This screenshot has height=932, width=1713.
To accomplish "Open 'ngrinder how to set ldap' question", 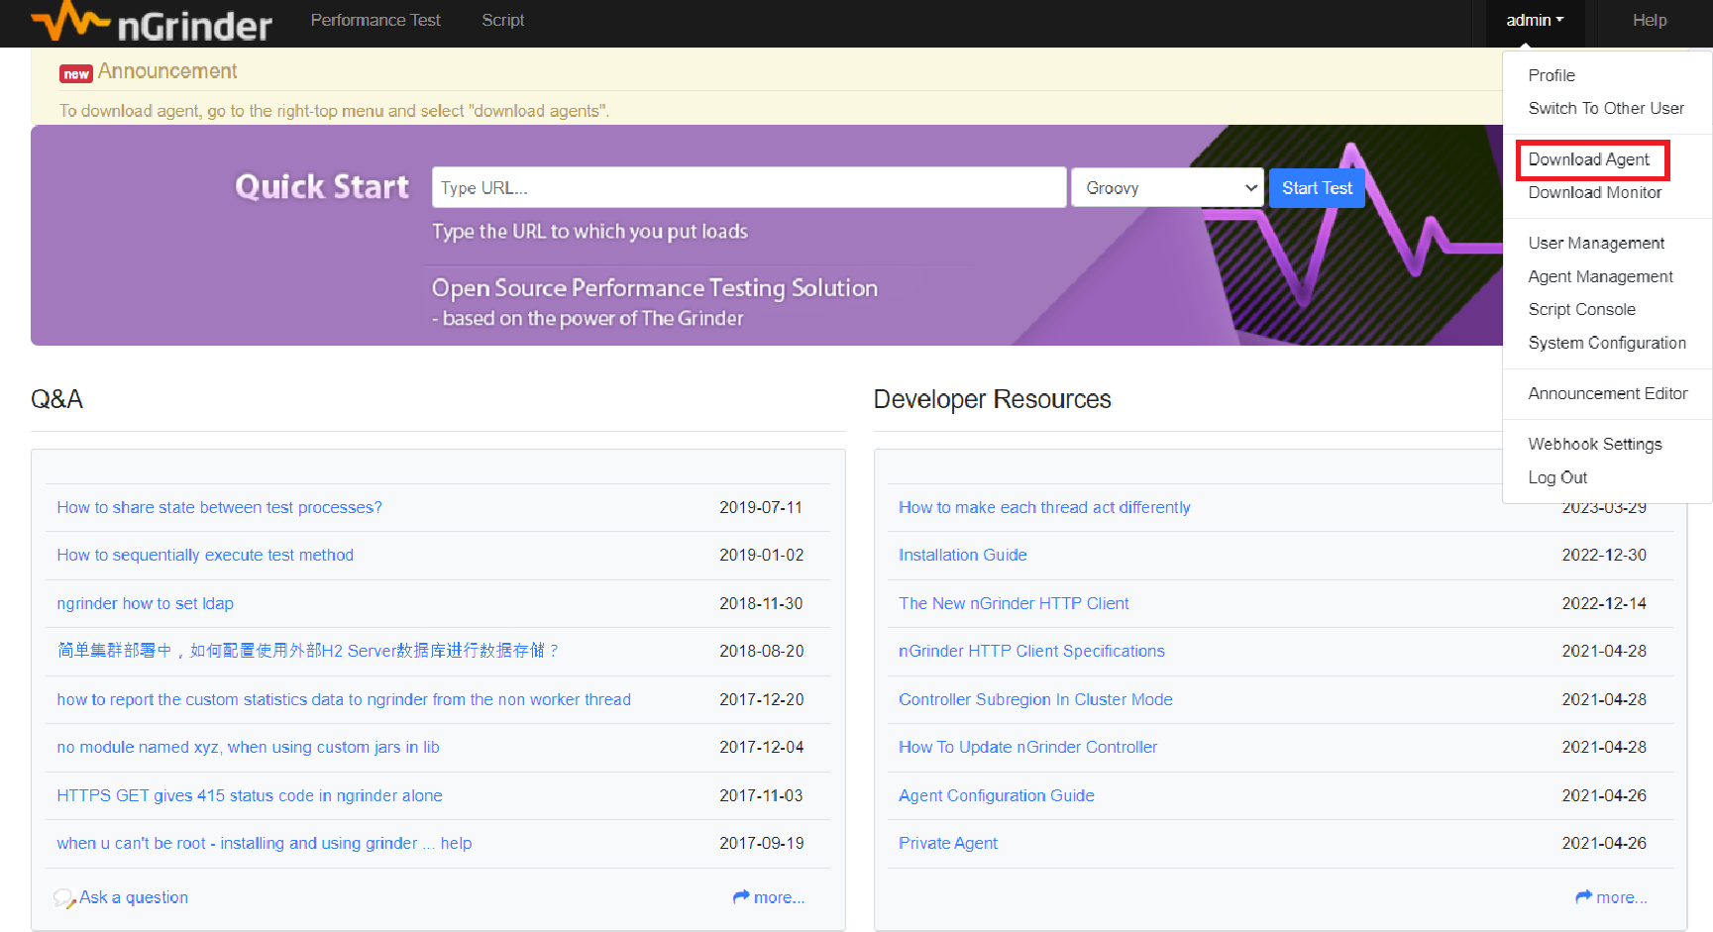I will [145, 603].
